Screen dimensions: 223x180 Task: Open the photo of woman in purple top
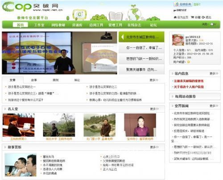tap(140, 125)
